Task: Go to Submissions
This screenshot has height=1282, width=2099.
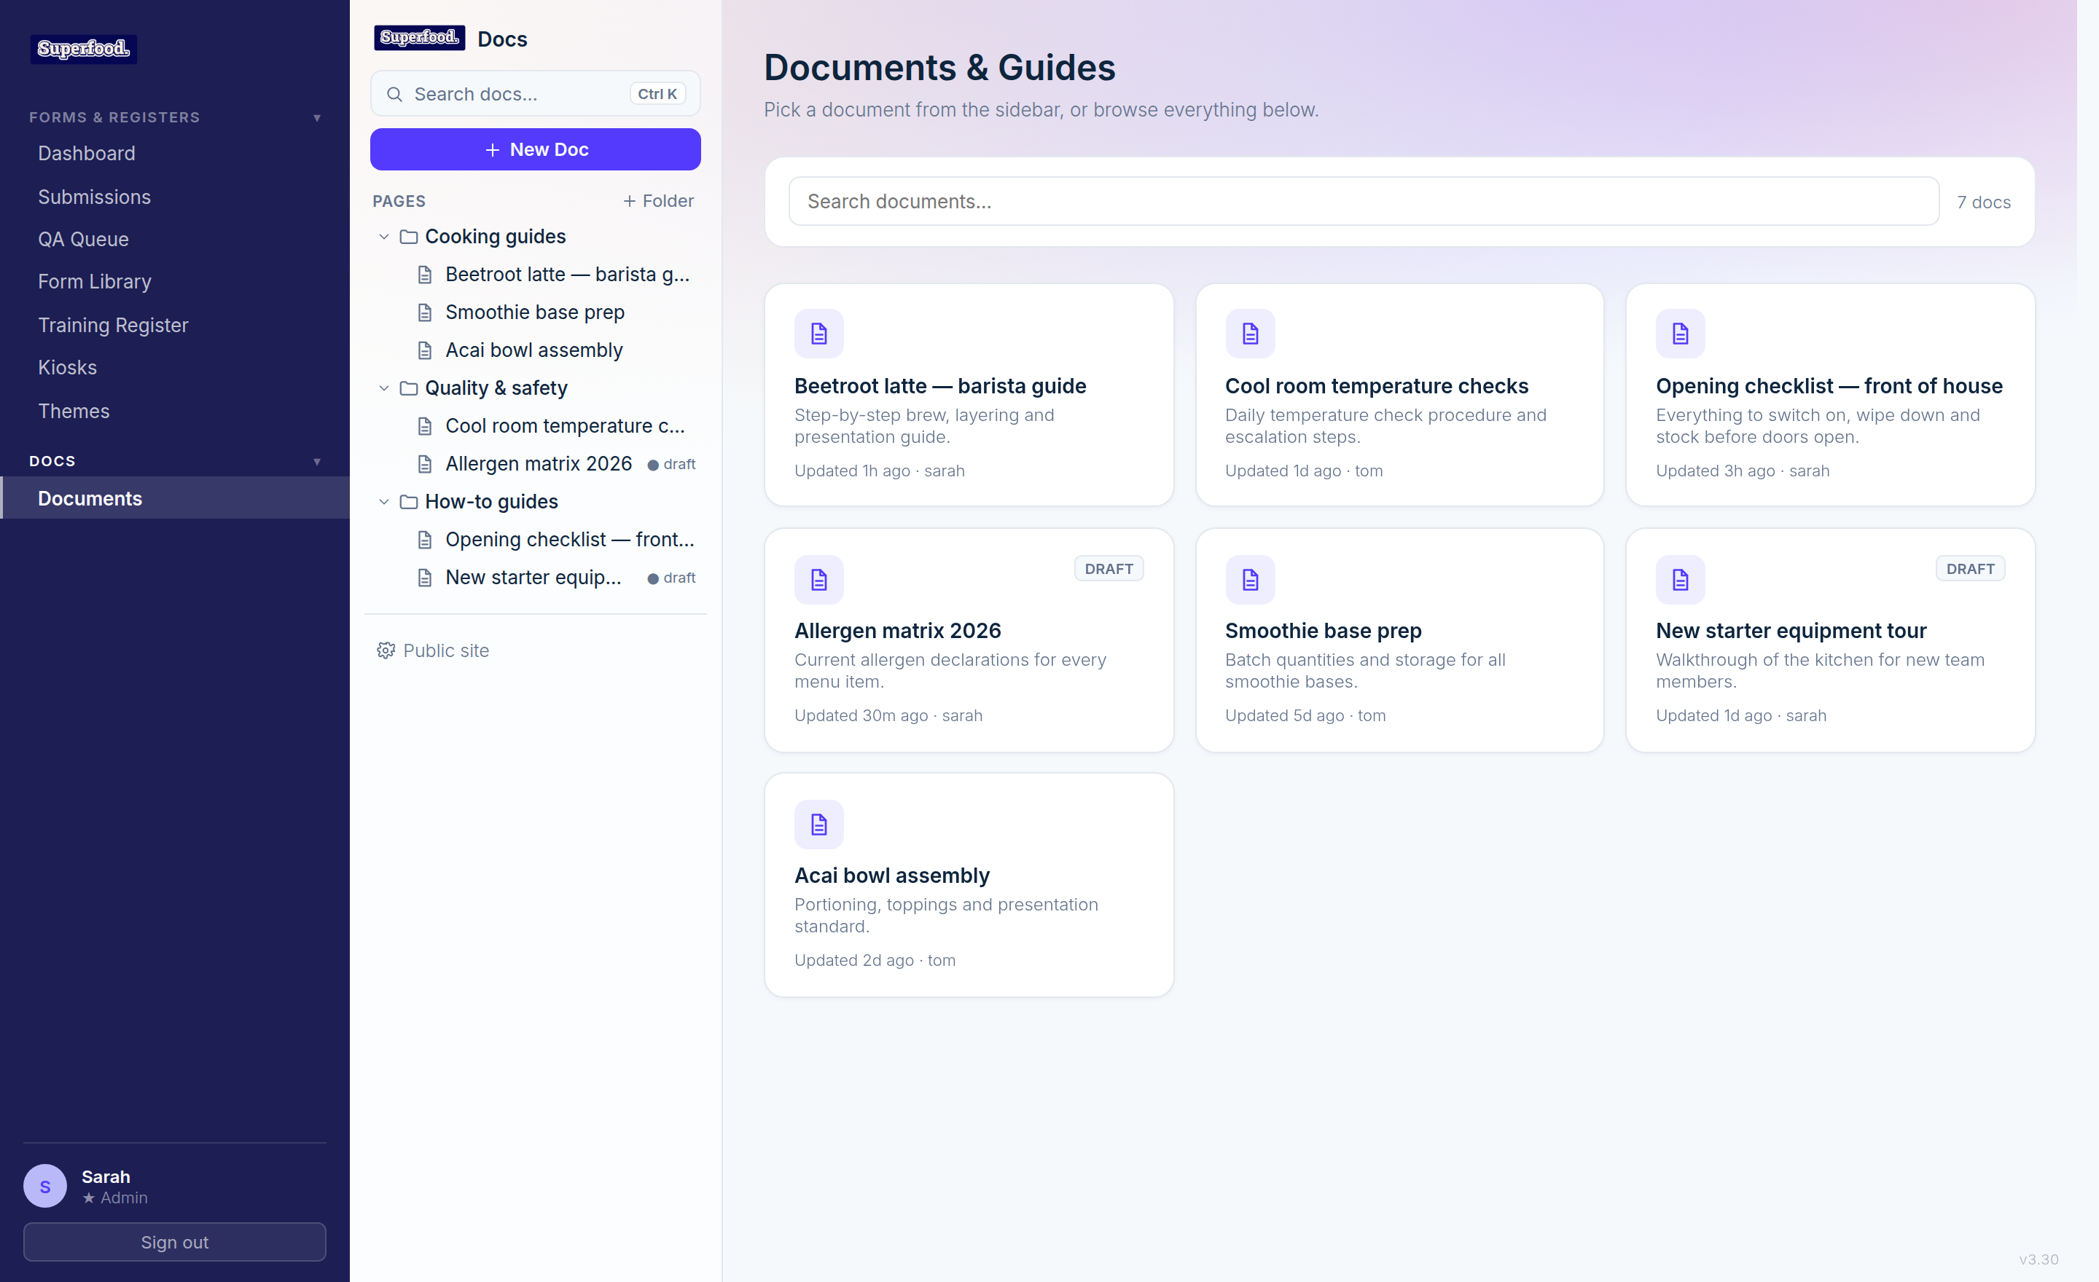Action: point(175,197)
